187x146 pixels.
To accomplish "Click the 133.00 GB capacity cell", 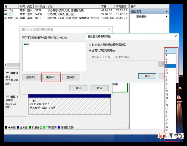I will pos(107,18).
